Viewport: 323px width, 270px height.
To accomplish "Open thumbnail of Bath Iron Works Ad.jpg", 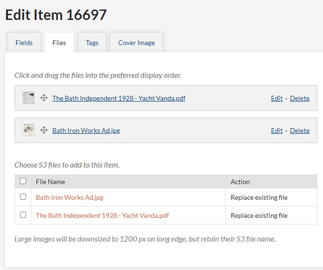I will click(28, 130).
